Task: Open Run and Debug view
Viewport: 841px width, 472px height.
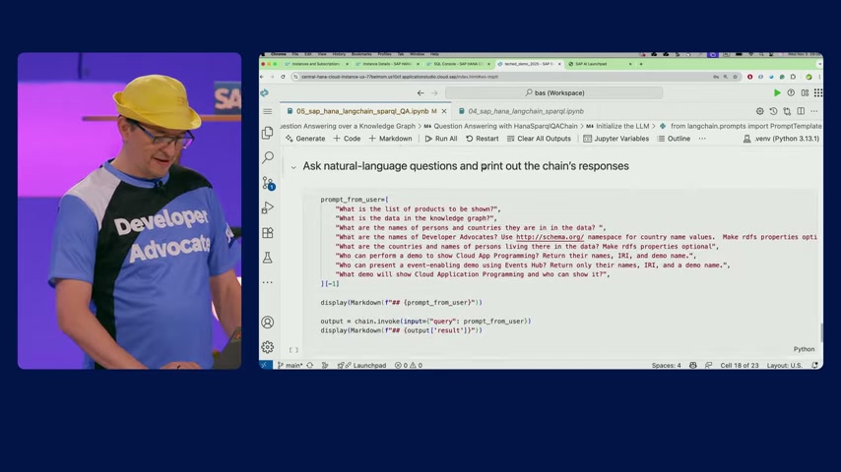Action: (268, 207)
